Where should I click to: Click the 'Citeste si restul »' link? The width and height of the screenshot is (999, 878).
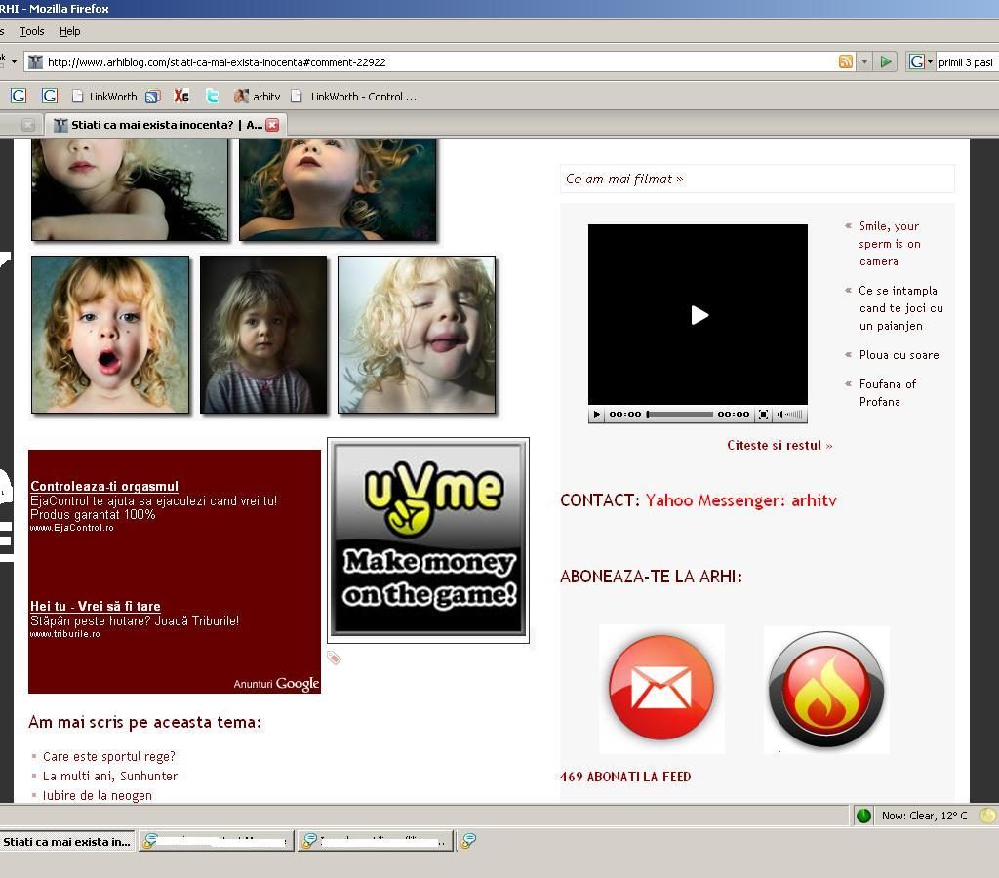click(779, 445)
